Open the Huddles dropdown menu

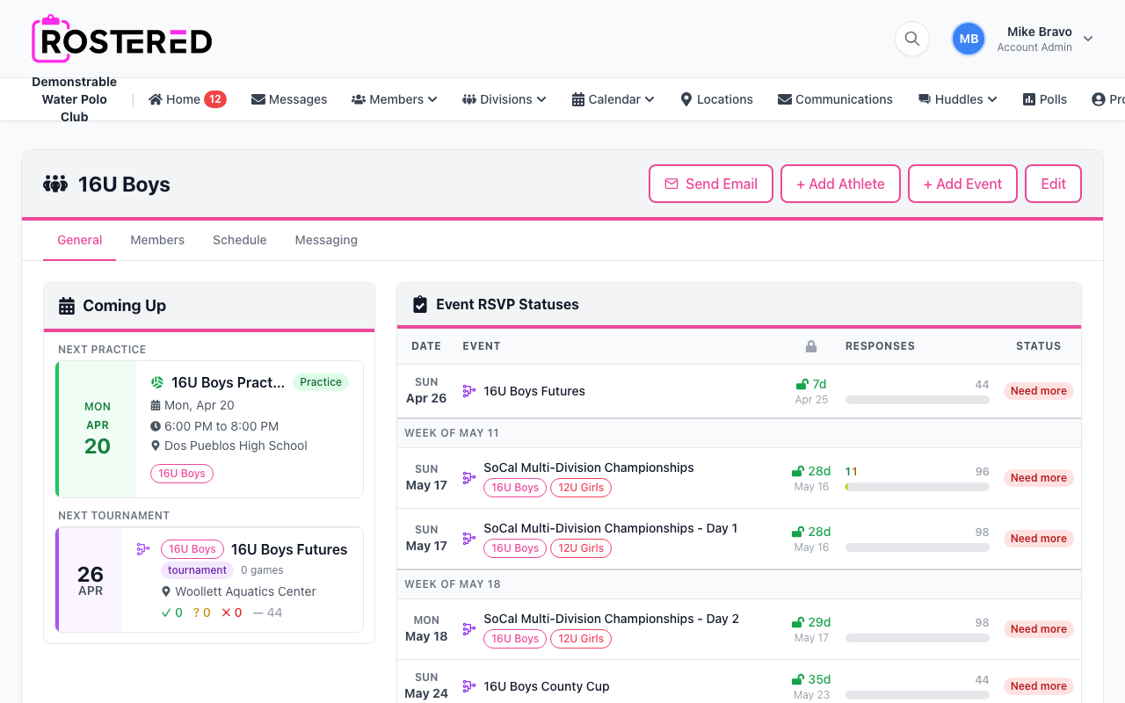coord(958,99)
